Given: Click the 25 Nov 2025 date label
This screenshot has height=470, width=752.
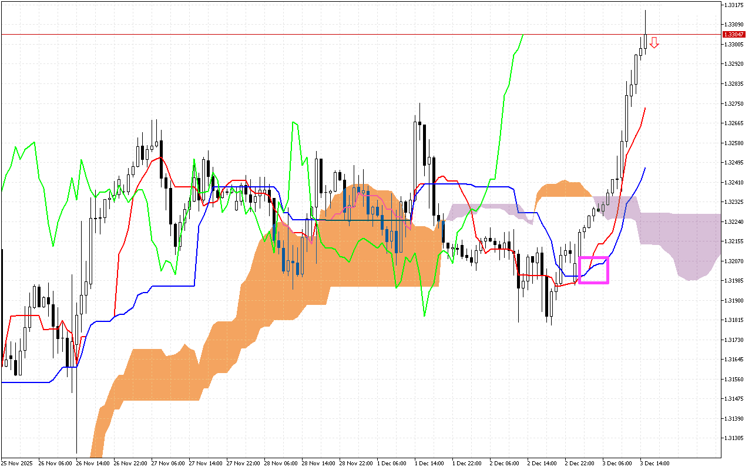Looking at the screenshot, I should pos(18,463).
